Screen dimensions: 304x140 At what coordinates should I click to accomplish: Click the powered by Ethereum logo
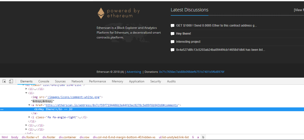click(x=119, y=13)
